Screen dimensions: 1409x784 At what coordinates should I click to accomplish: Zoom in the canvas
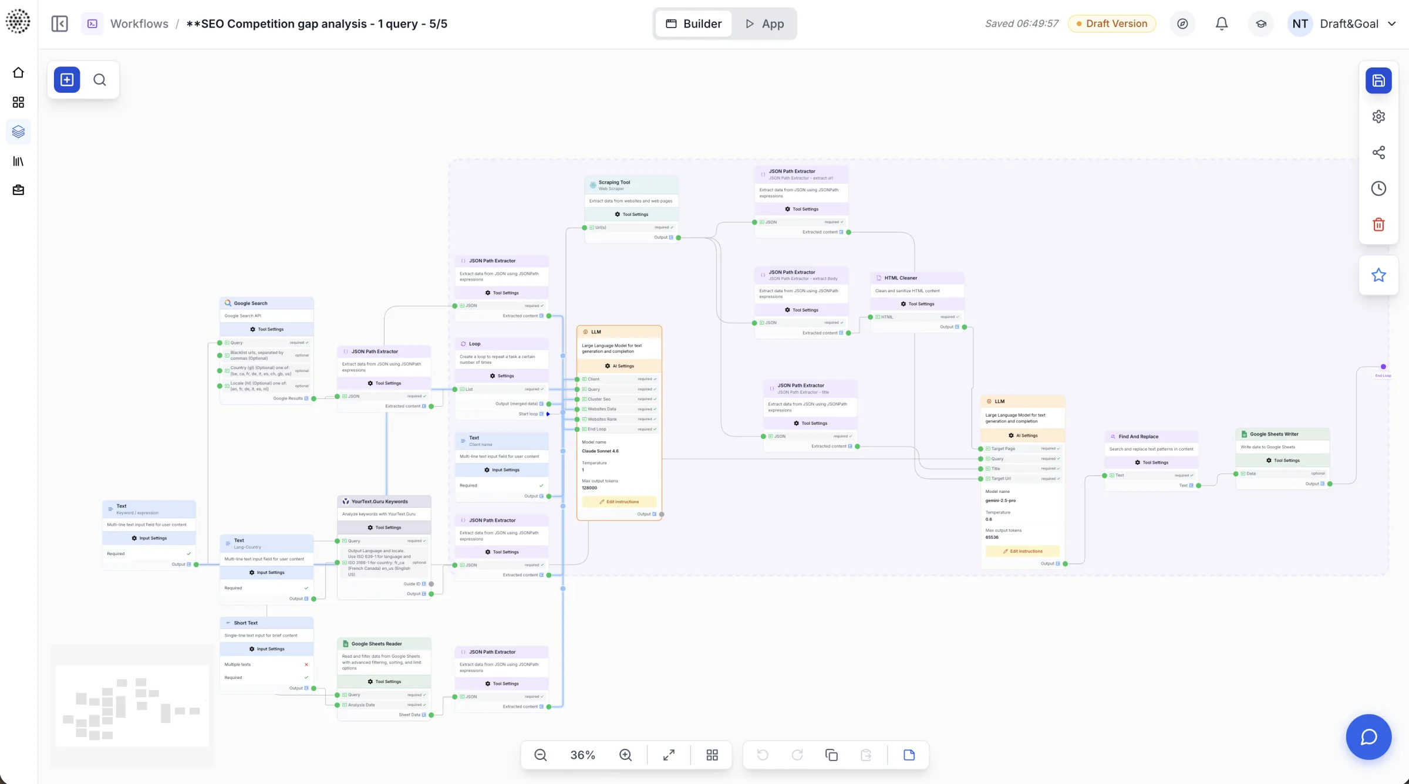pyautogui.click(x=626, y=755)
